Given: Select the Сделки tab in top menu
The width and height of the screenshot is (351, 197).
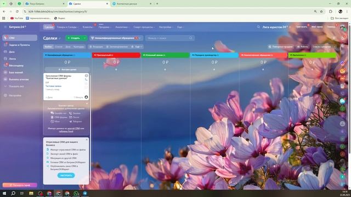Looking at the screenshot, I should (x=49, y=27).
